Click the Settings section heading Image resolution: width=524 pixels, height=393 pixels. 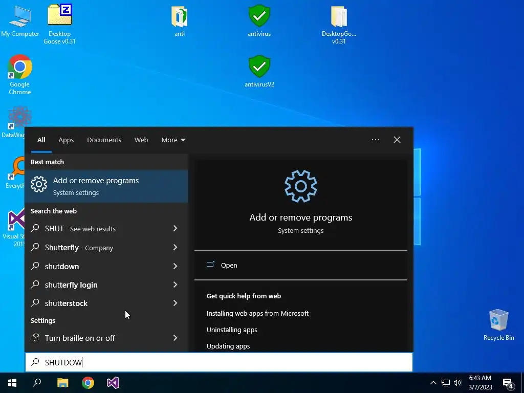coord(43,321)
